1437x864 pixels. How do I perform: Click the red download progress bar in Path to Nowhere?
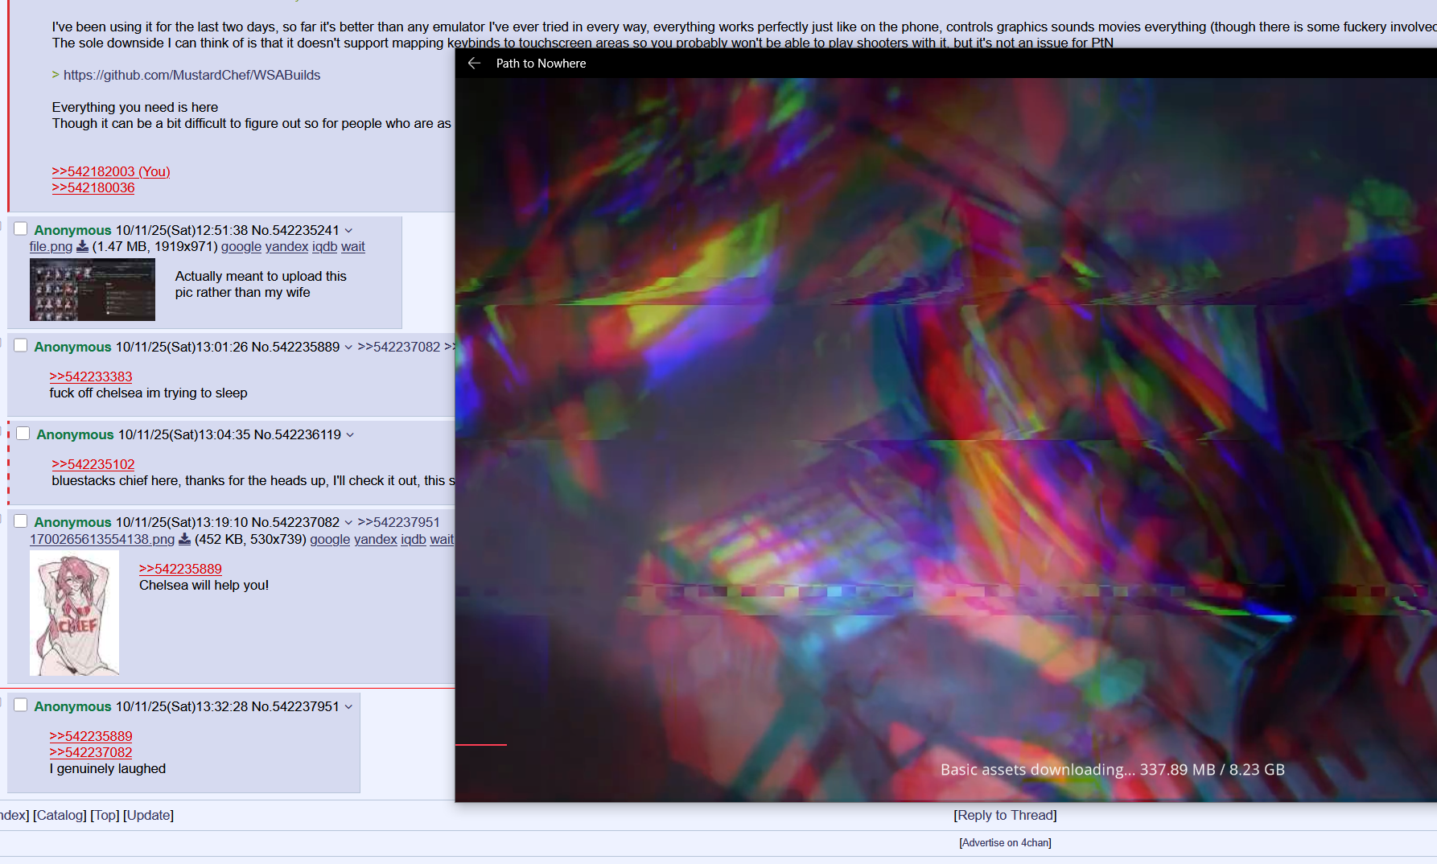(481, 745)
